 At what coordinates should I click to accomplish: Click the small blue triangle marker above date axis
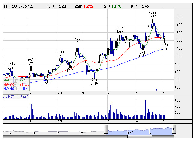(x=156, y=89)
